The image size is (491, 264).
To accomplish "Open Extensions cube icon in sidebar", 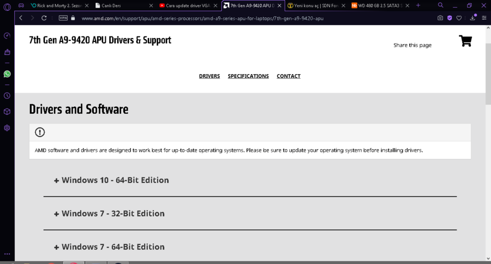I will 7,112.
